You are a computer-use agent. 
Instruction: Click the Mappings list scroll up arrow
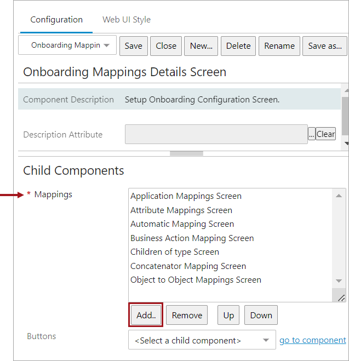point(339,196)
